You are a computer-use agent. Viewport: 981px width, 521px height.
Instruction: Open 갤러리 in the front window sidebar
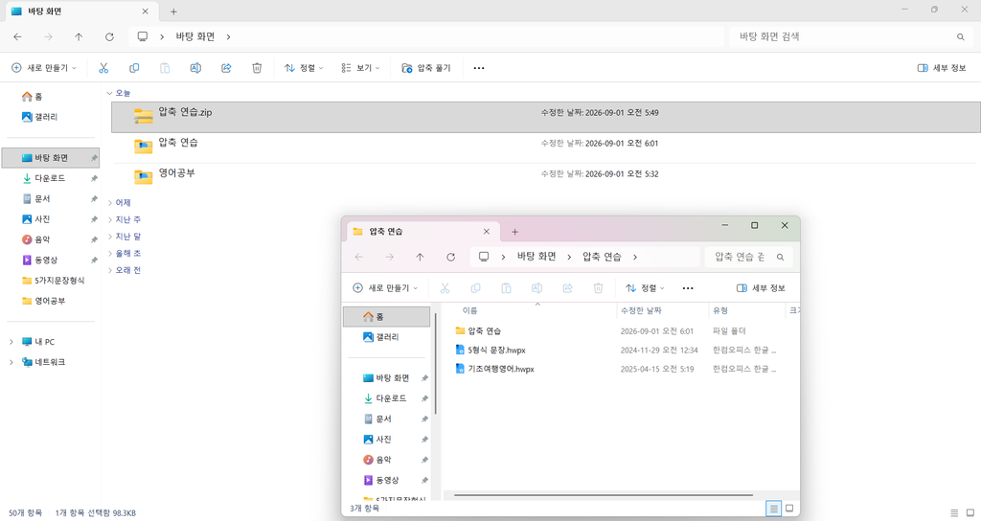[x=387, y=337]
